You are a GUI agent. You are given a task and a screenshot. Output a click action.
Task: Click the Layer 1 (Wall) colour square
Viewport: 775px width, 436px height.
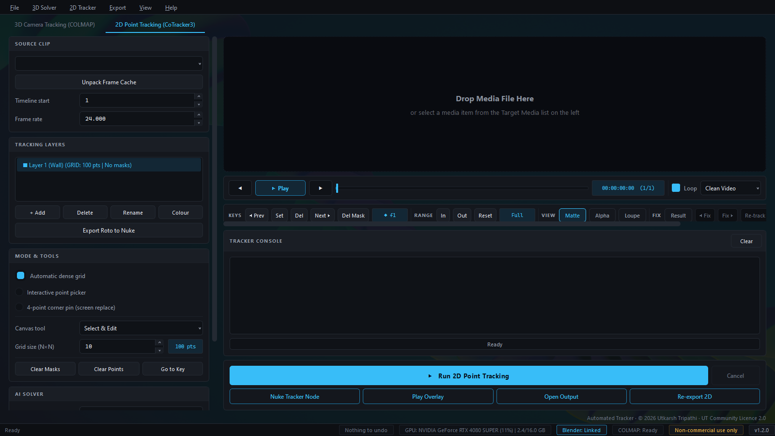pos(25,165)
